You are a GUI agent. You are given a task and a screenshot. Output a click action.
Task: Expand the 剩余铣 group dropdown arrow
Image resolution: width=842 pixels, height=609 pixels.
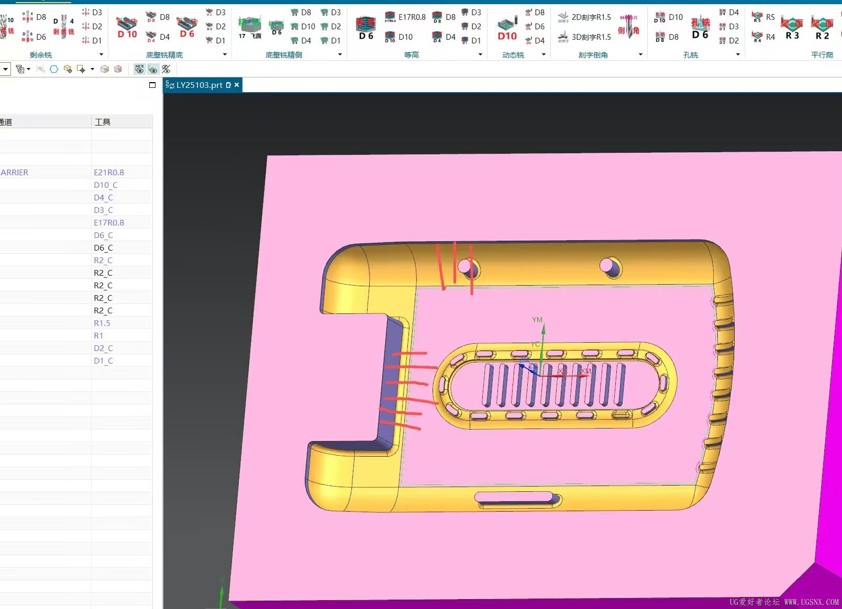coord(101,54)
